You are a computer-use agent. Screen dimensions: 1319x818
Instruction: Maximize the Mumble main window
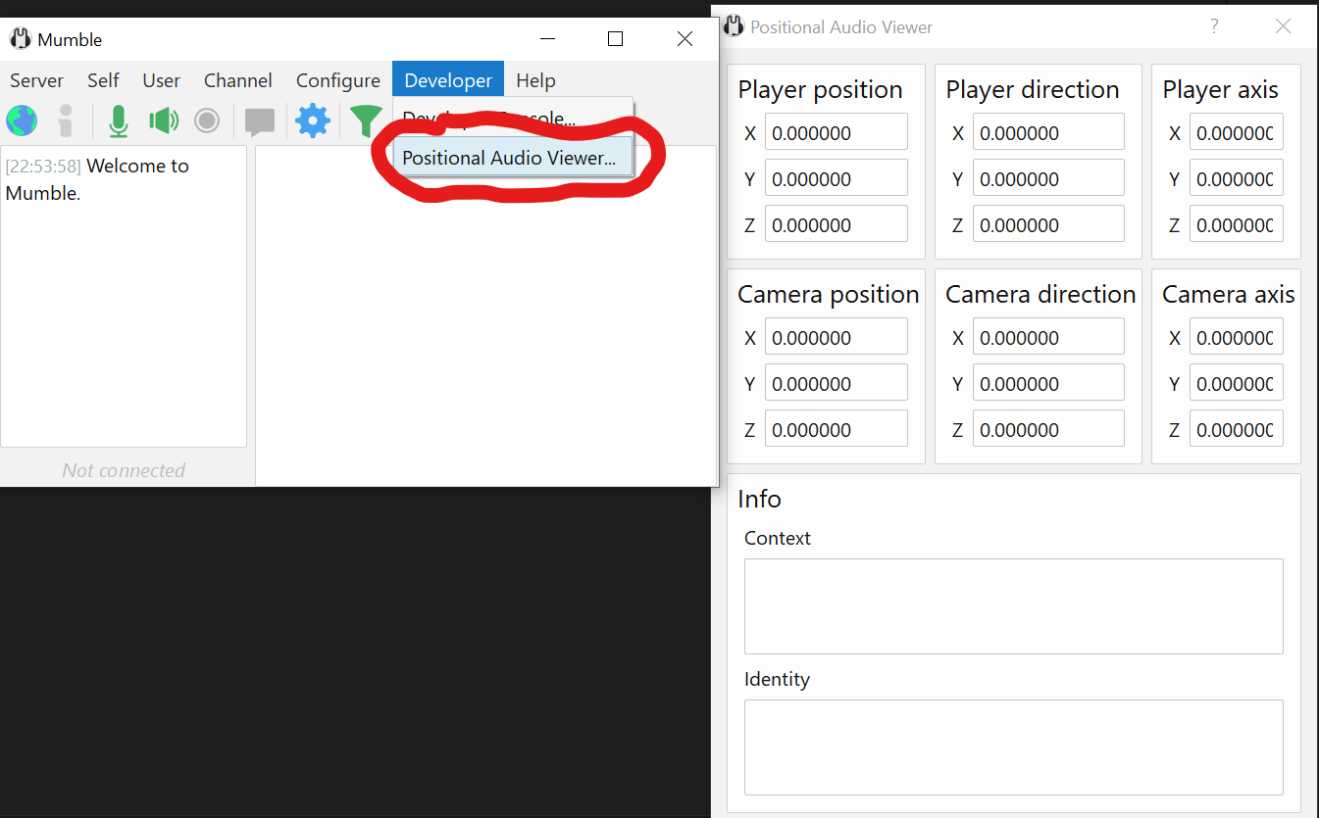(x=615, y=39)
